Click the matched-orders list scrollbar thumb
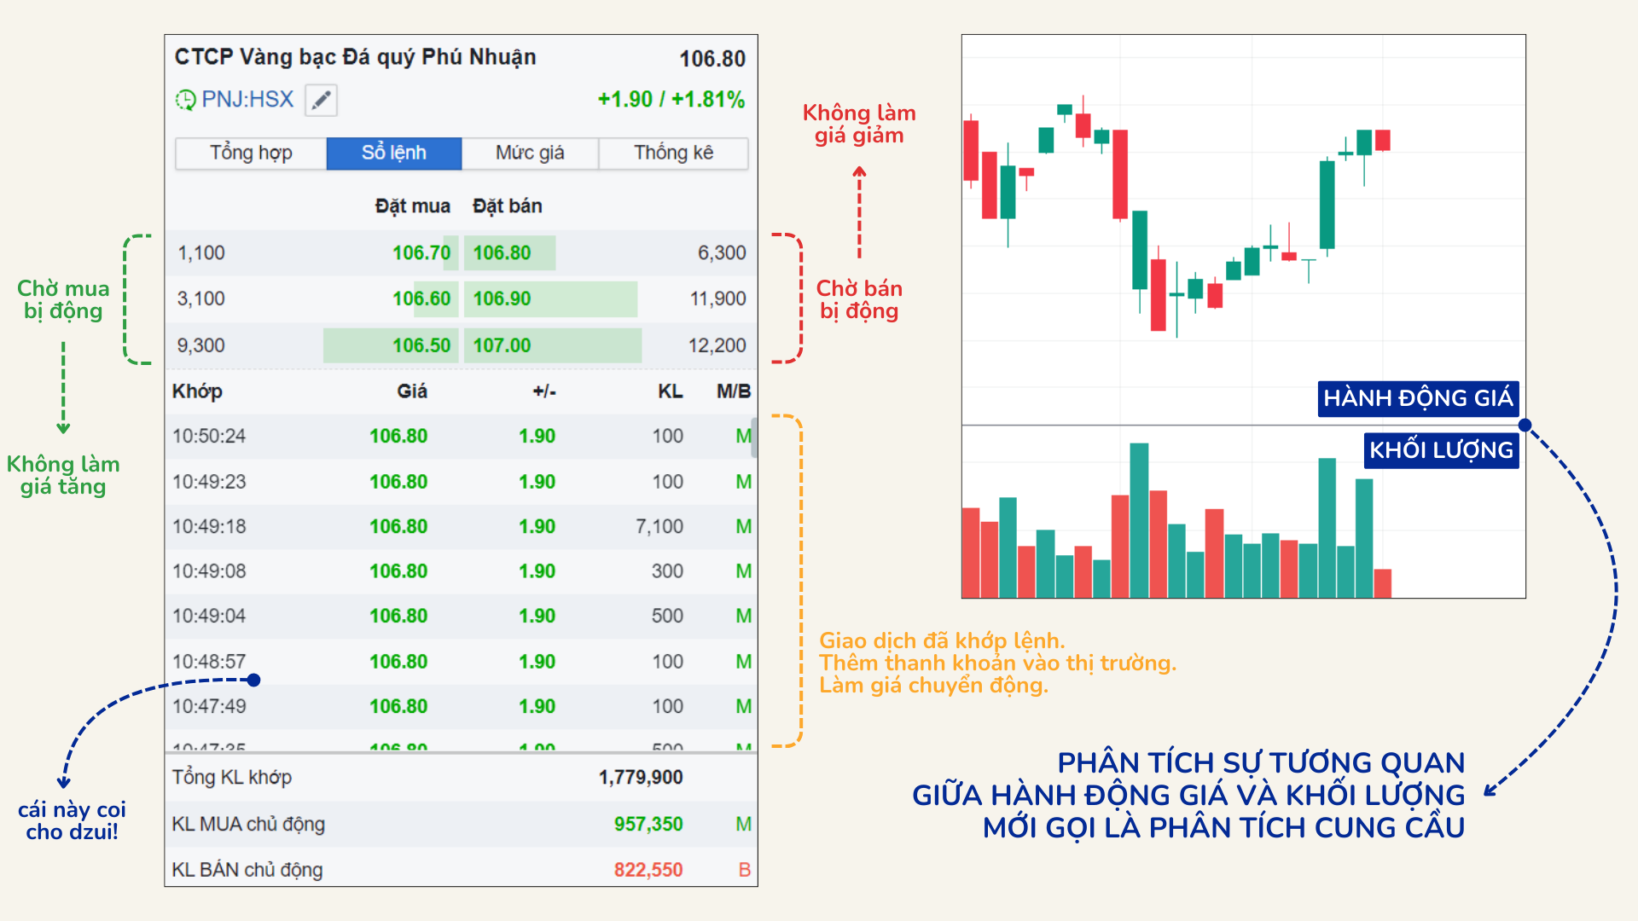This screenshot has height=921, width=1638. click(753, 437)
